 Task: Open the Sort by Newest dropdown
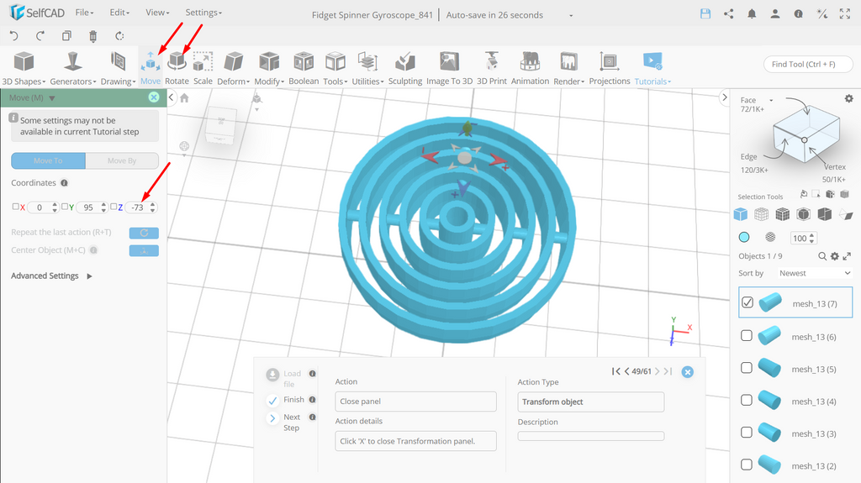pyautogui.click(x=814, y=273)
